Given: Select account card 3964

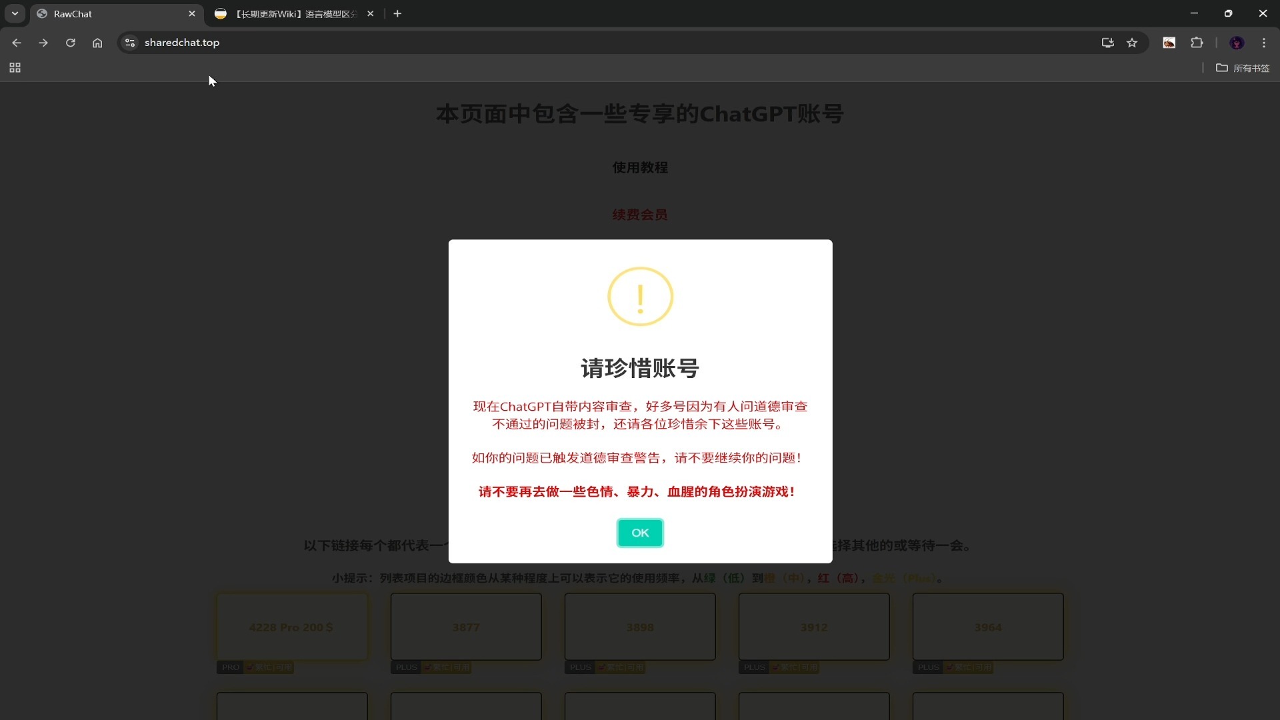Looking at the screenshot, I should pos(988,627).
